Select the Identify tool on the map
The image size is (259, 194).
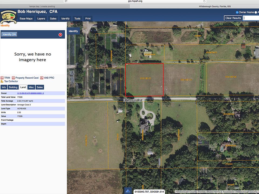pos(73,31)
